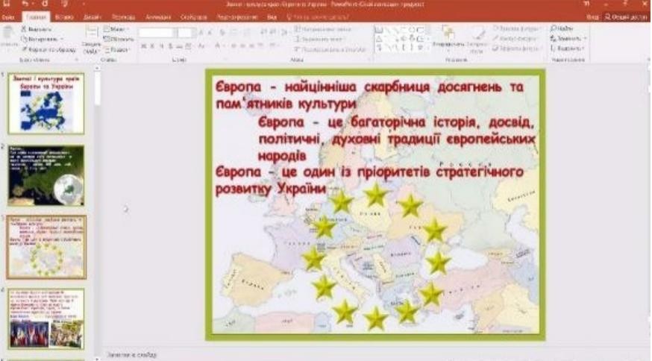Open the Файл tab

pos(8,17)
